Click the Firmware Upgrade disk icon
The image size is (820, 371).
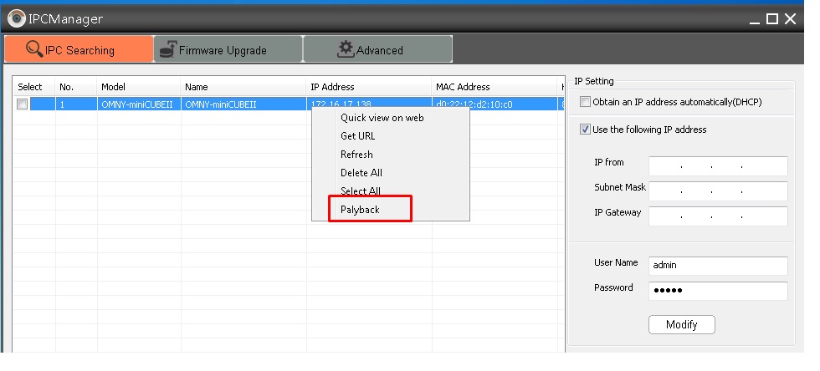pos(167,49)
